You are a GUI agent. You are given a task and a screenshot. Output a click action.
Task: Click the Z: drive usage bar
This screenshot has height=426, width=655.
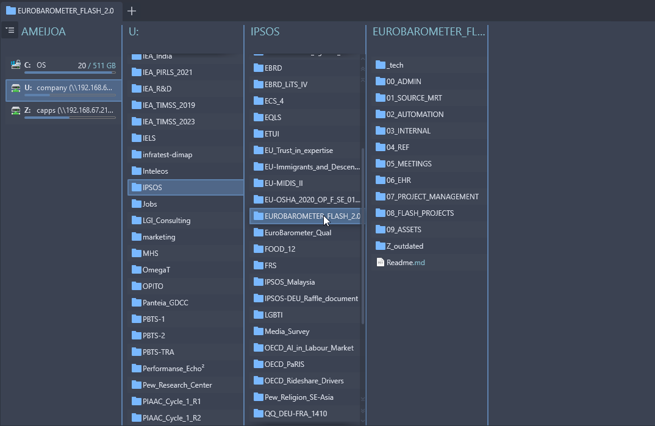point(70,118)
